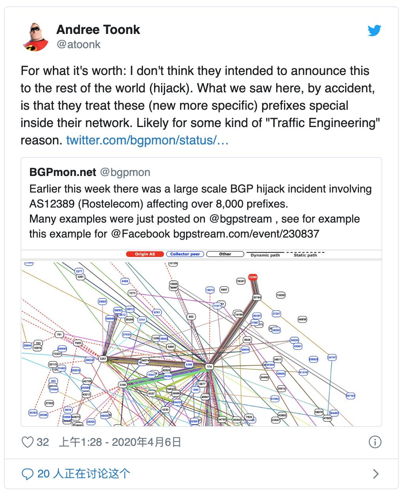Viewport: 402px width, 494px height.
Task: Open Andree Toonk's profile avatar
Action: (35, 37)
